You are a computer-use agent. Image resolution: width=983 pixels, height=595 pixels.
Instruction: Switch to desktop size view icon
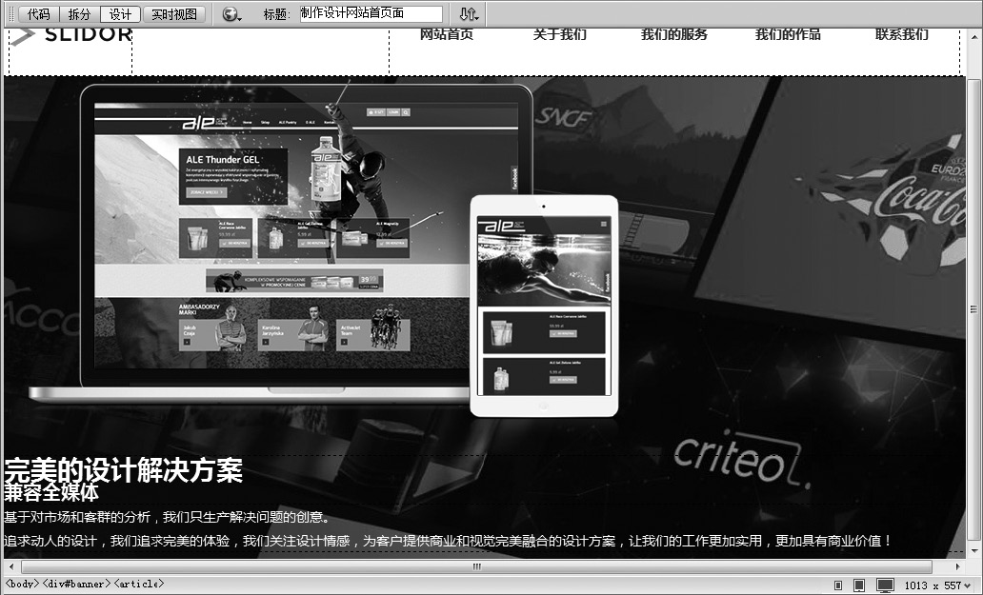tap(885, 585)
